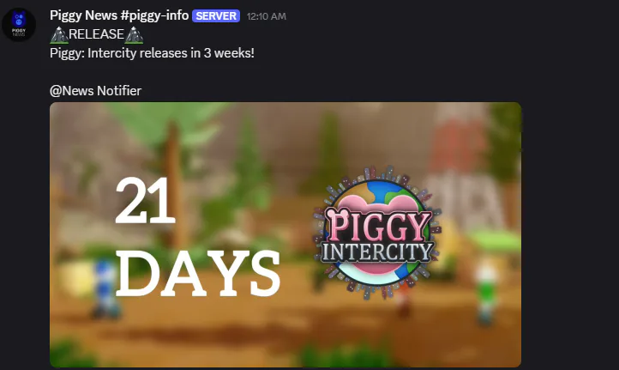Click the Piggy Intercity round logo
This screenshot has height=370, width=619.
(x=377, y=233)
